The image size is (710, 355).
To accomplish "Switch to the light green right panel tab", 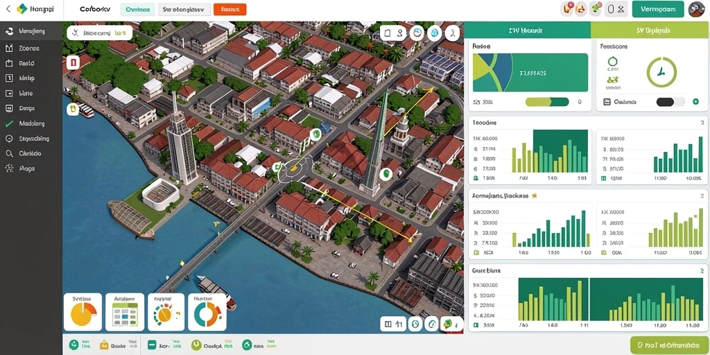I will [650, 31].
